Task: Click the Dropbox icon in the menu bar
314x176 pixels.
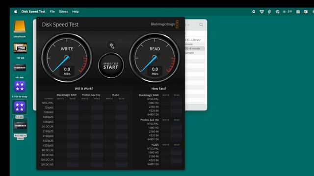Action: pyautogui.click(x=262, y=12)
